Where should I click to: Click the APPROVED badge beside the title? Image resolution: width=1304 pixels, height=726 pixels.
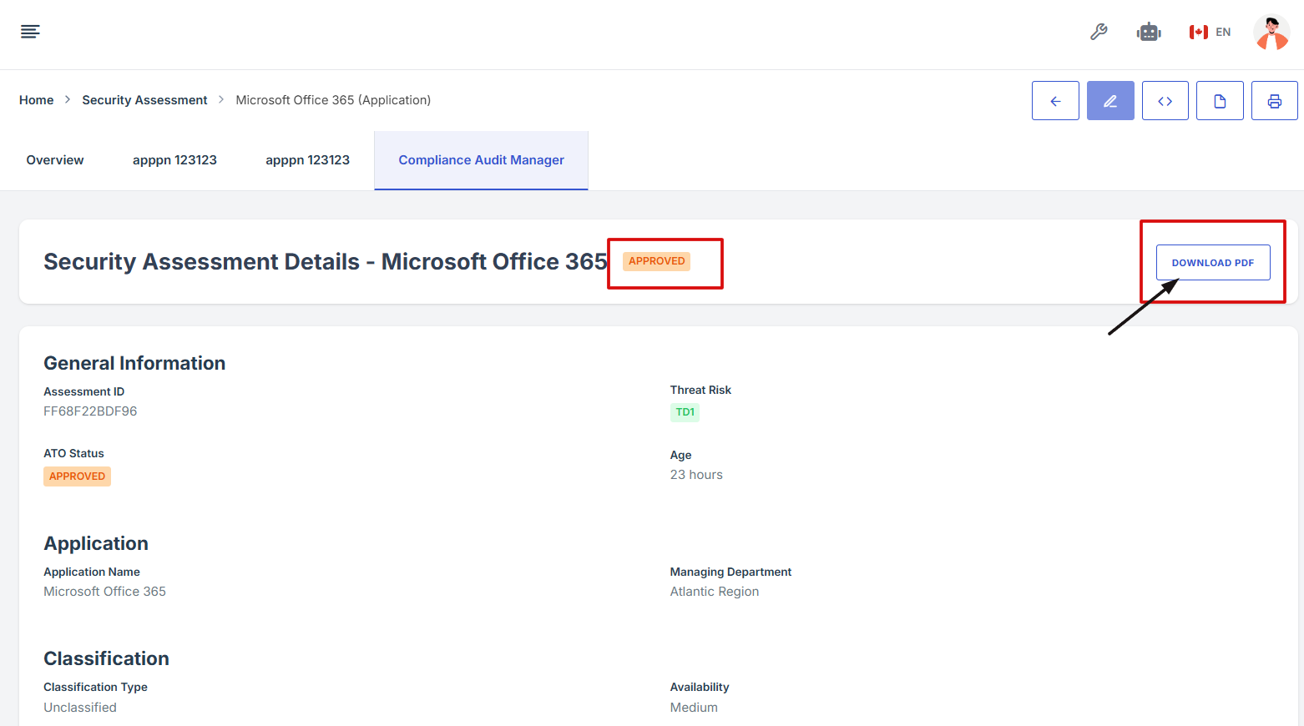[656, 261]
